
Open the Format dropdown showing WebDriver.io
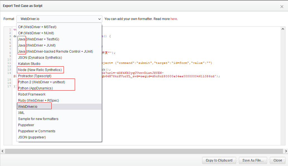(x=59, y=19)
